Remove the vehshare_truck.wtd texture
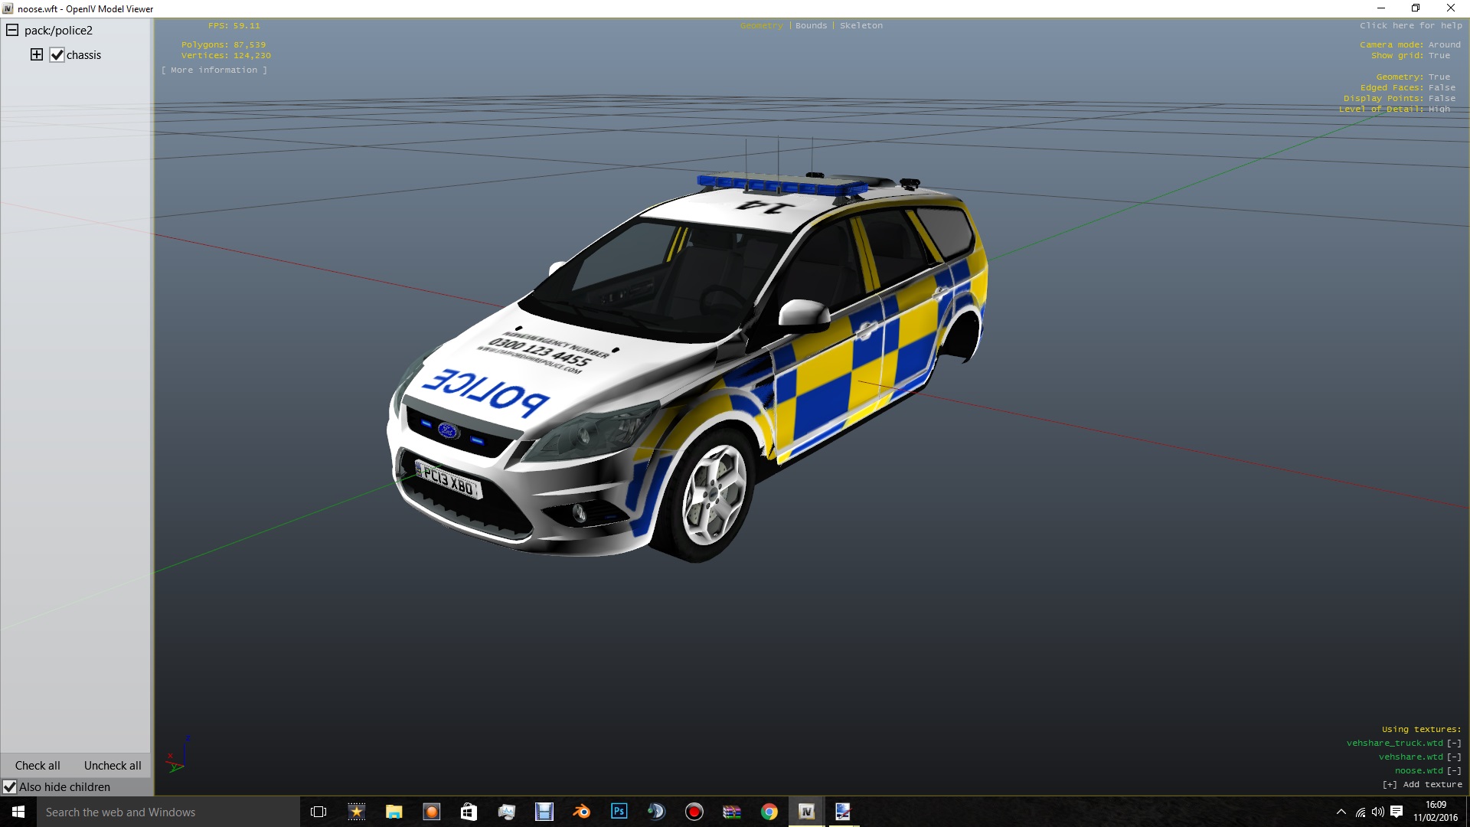Image resolution: width=1470 pixels, height=827 pixels. pyautogui.click(x=1454, y=743)
